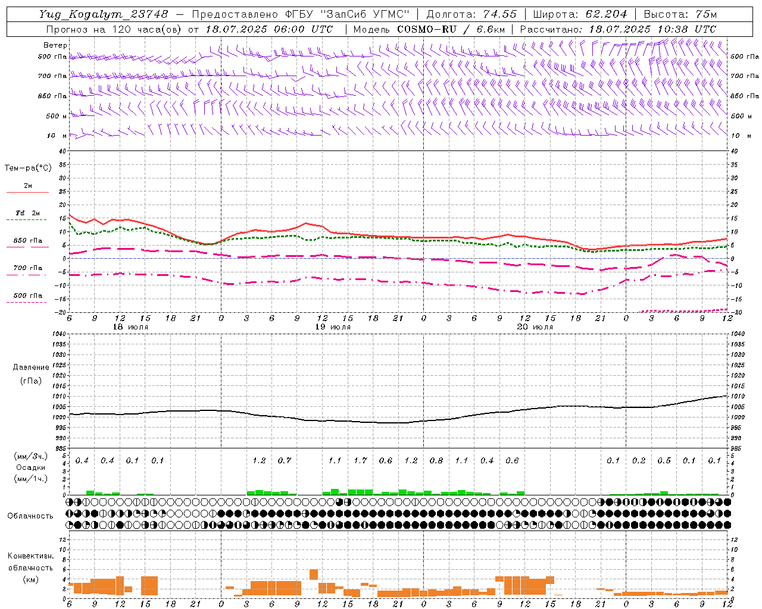The height and width of the screenshot is (609, 762).
Task: Click the Тем-ра(°C) temperature axis label
Action: [28, 168]
